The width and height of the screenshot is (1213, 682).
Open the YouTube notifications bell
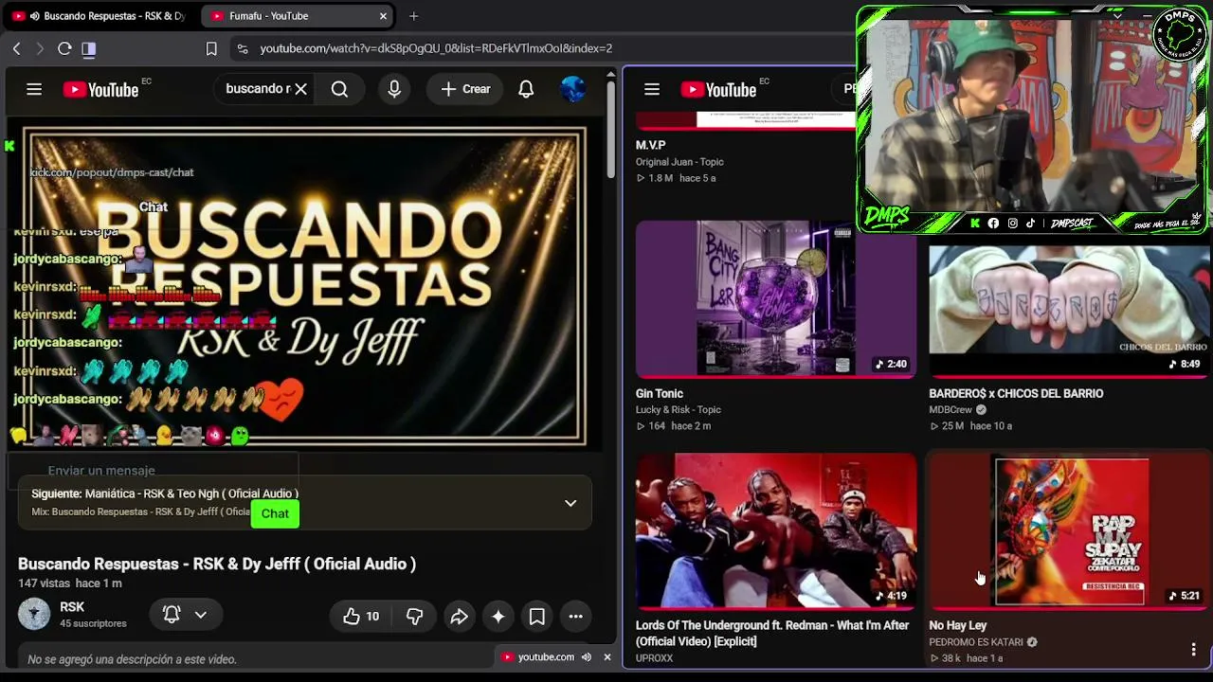click(x=526, y=89)
